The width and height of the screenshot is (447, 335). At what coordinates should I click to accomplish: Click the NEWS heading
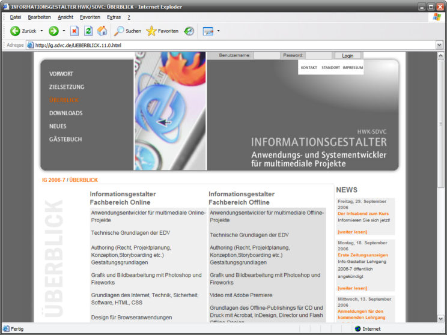347,190
